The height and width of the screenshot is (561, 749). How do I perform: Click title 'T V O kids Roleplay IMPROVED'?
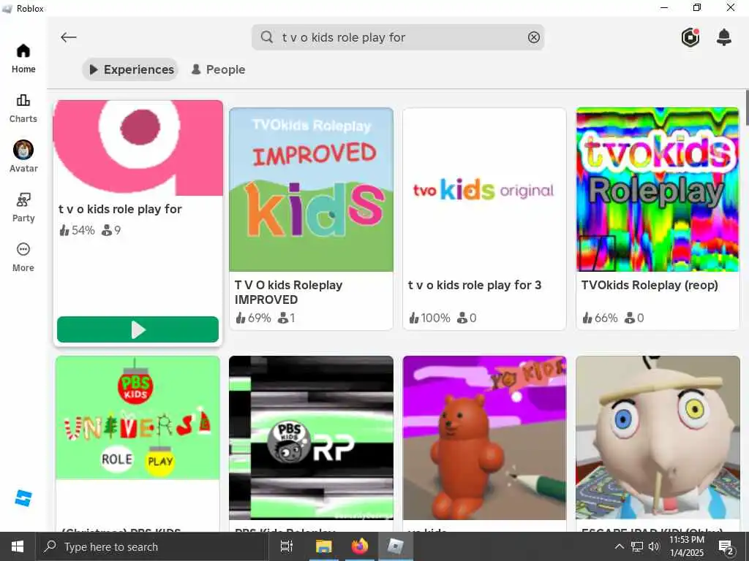click(x=288, y=292)
